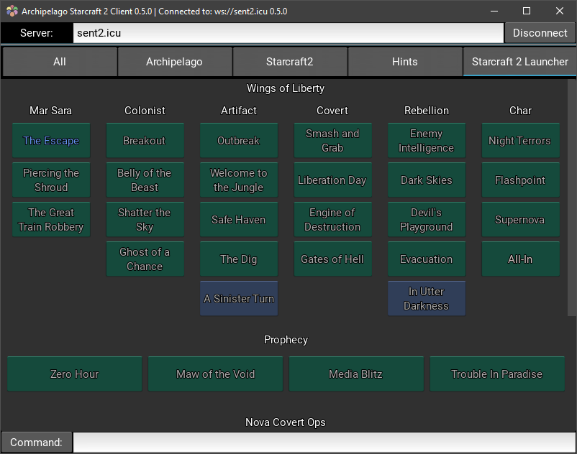Select the All tab
The height and width of the screenshot is (454, 577).
point(60,62)
